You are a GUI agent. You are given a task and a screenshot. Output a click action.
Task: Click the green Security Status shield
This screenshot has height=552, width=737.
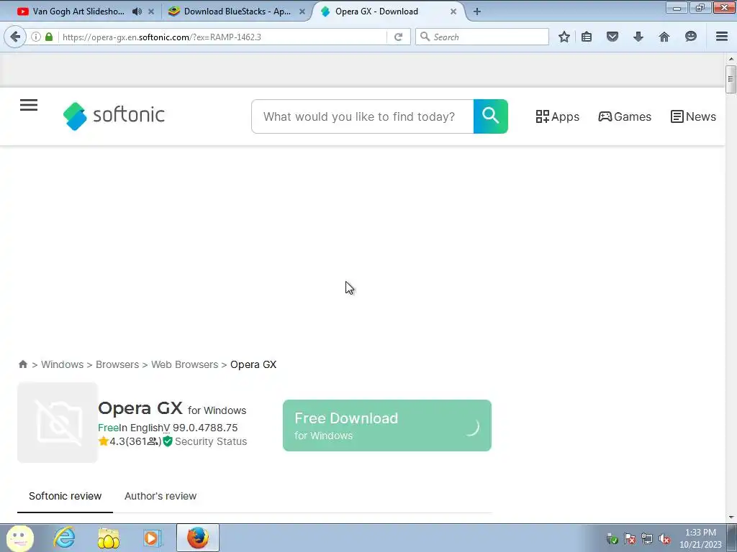click(167, 441)
